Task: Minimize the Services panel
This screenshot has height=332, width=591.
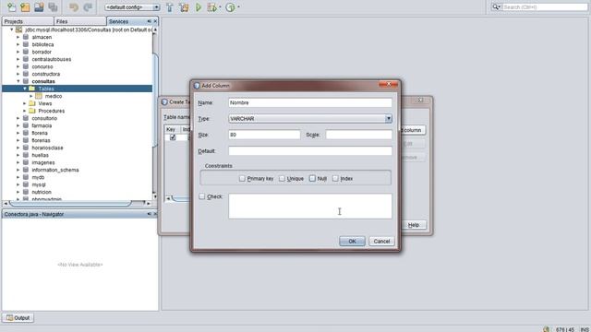Action: pyautogui.click(x=150, y=21)
